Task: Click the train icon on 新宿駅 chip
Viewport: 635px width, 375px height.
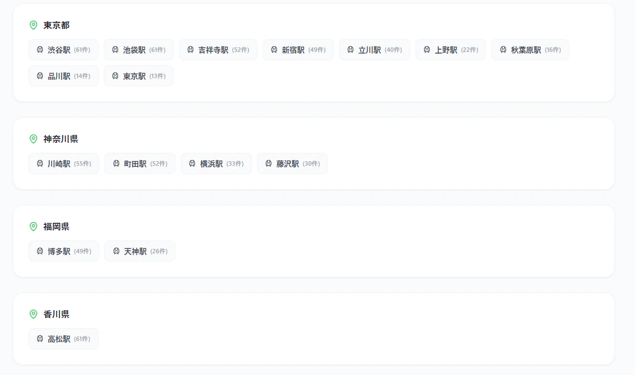Action: pyautogui.click(x=274, y=50)
